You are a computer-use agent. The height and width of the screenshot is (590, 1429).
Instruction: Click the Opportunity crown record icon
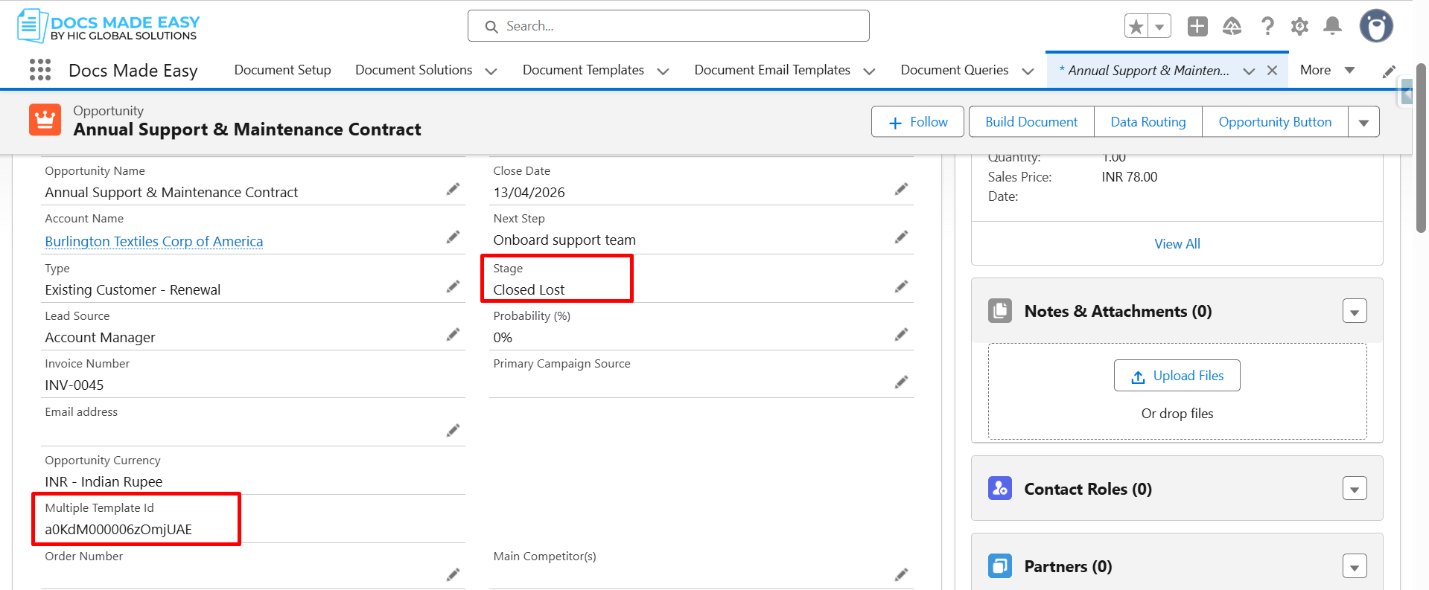[45, 120]
